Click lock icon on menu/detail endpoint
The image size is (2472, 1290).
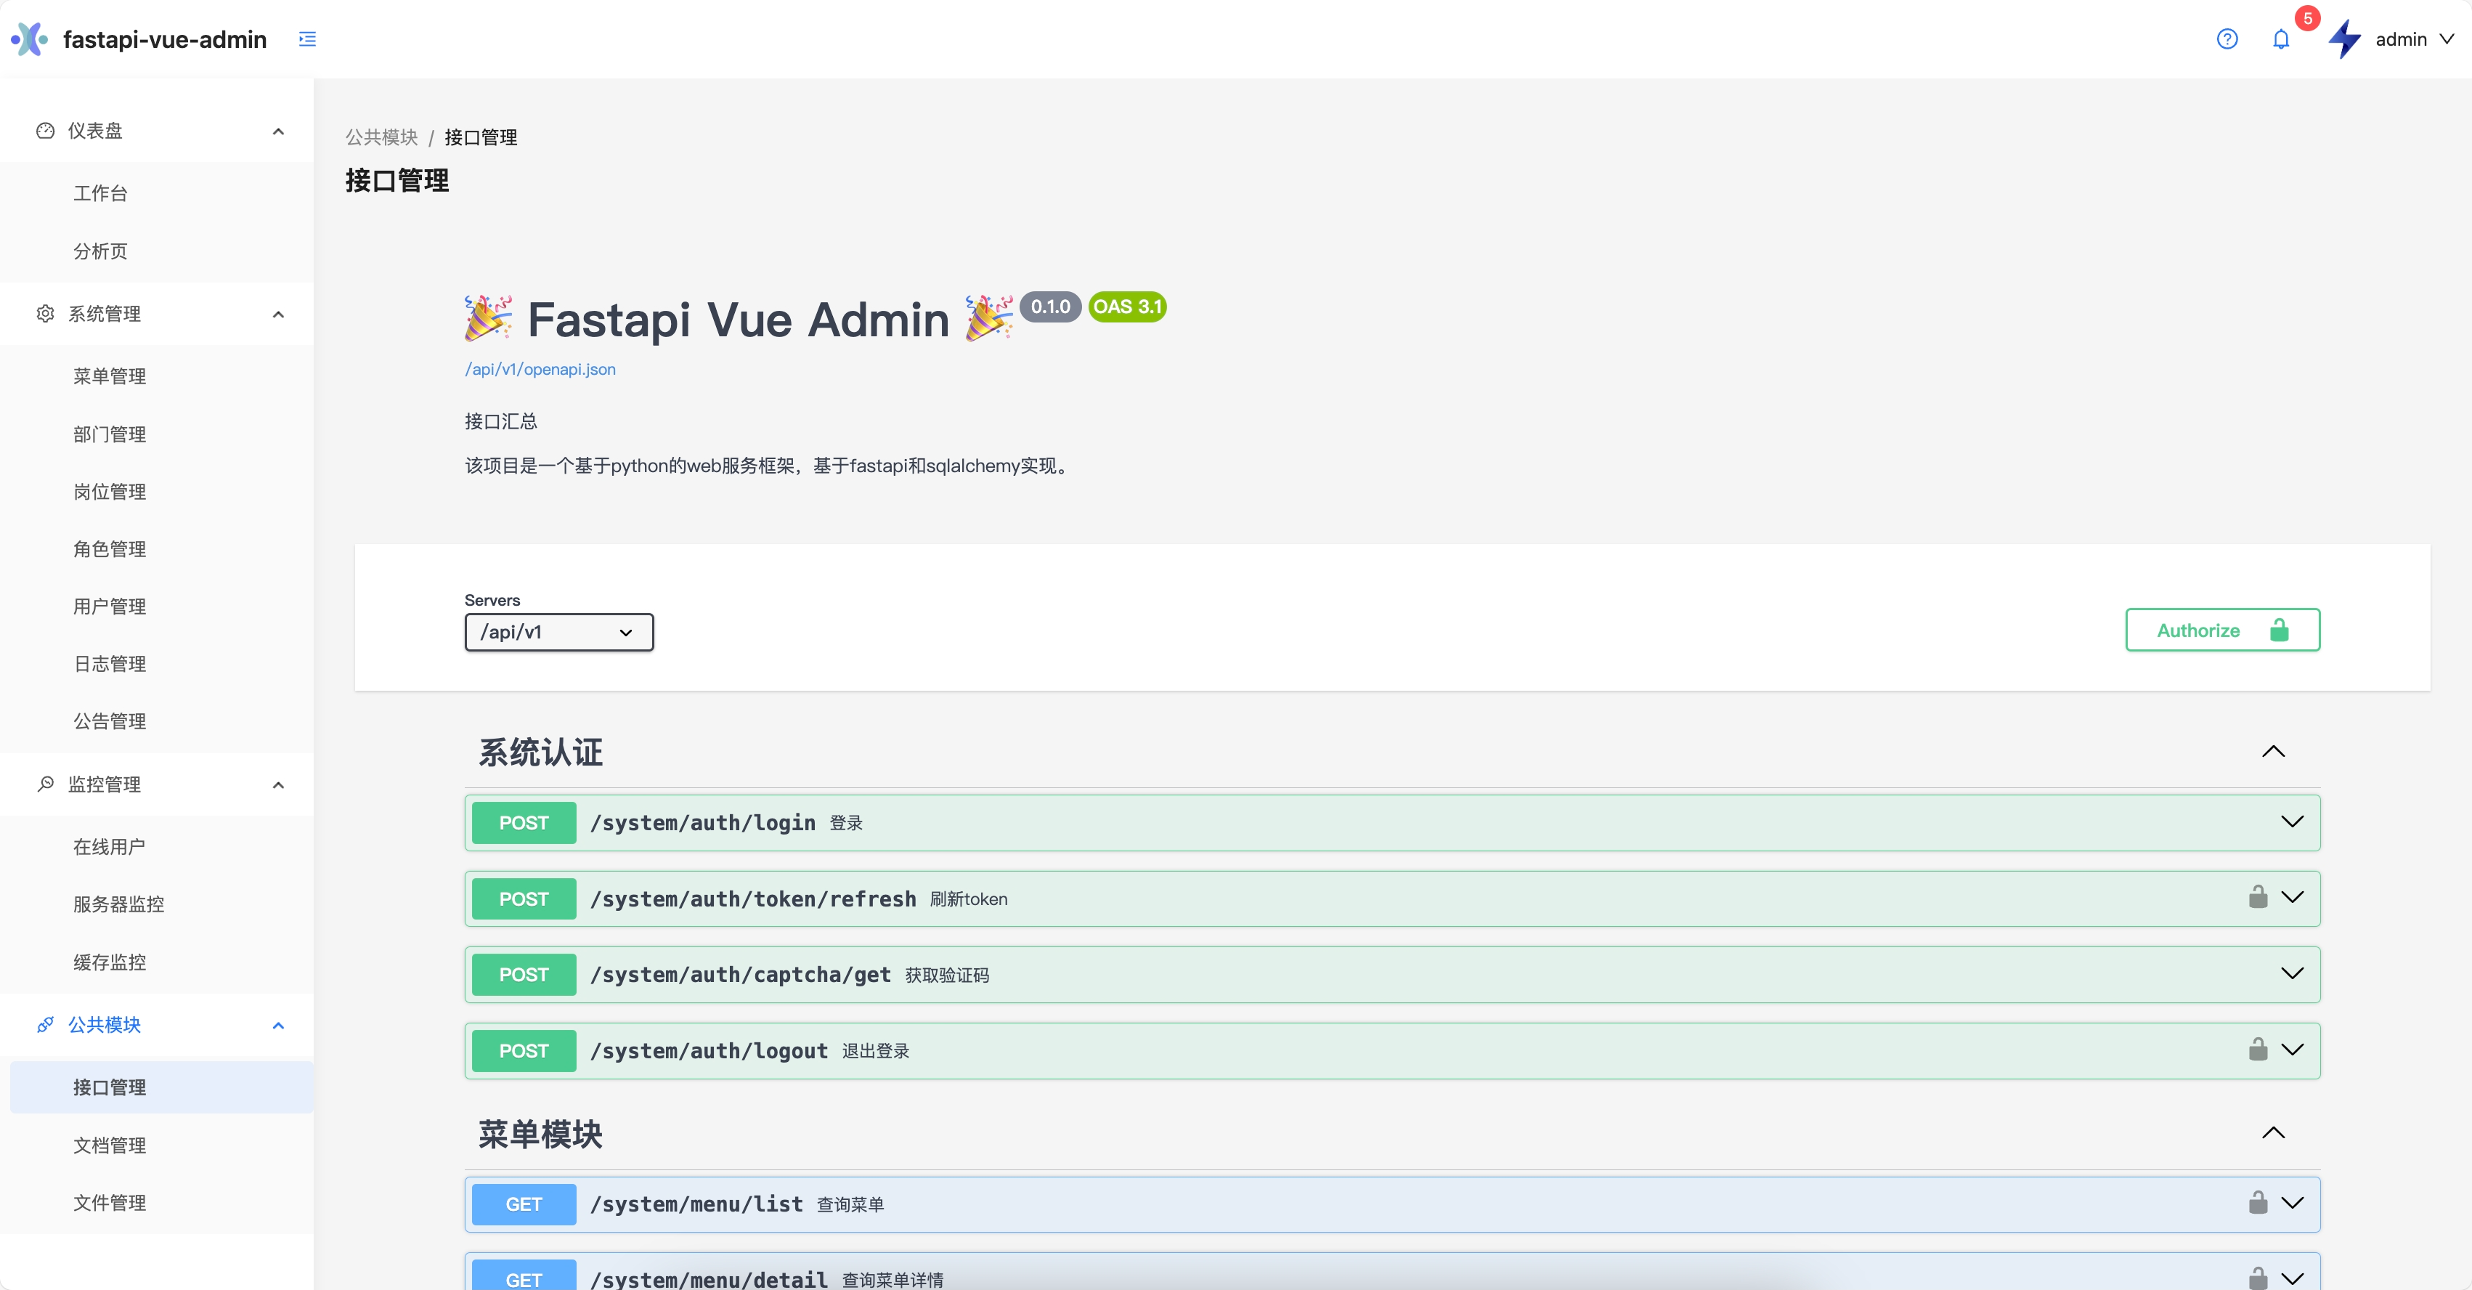pos(2258,1278)
